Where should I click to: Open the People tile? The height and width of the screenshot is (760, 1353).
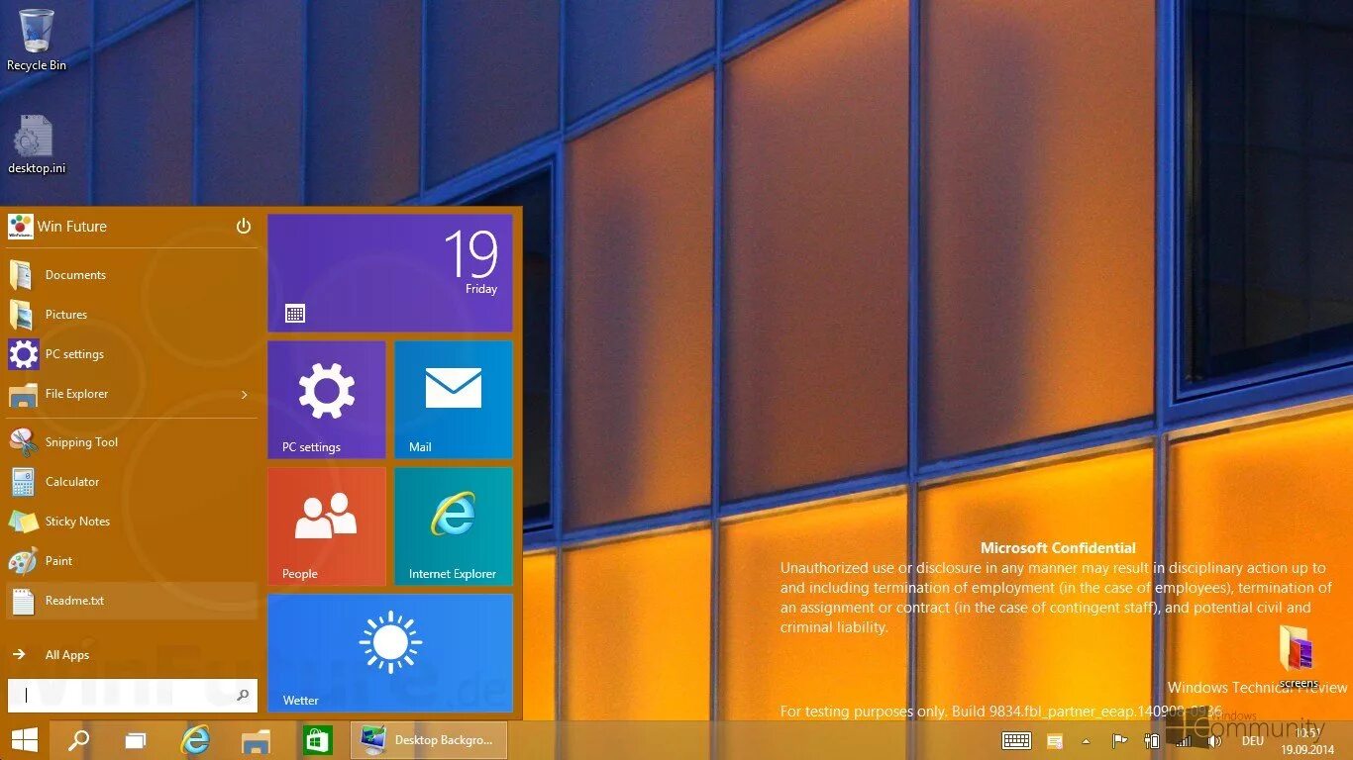point(327,526)
